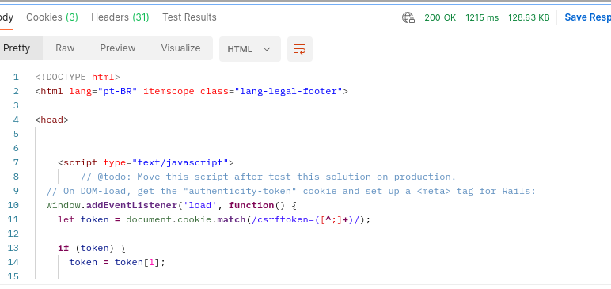Viewport: 611px width, 289px height.
Task: Open the Test Results tab
Action: (189, 17)
